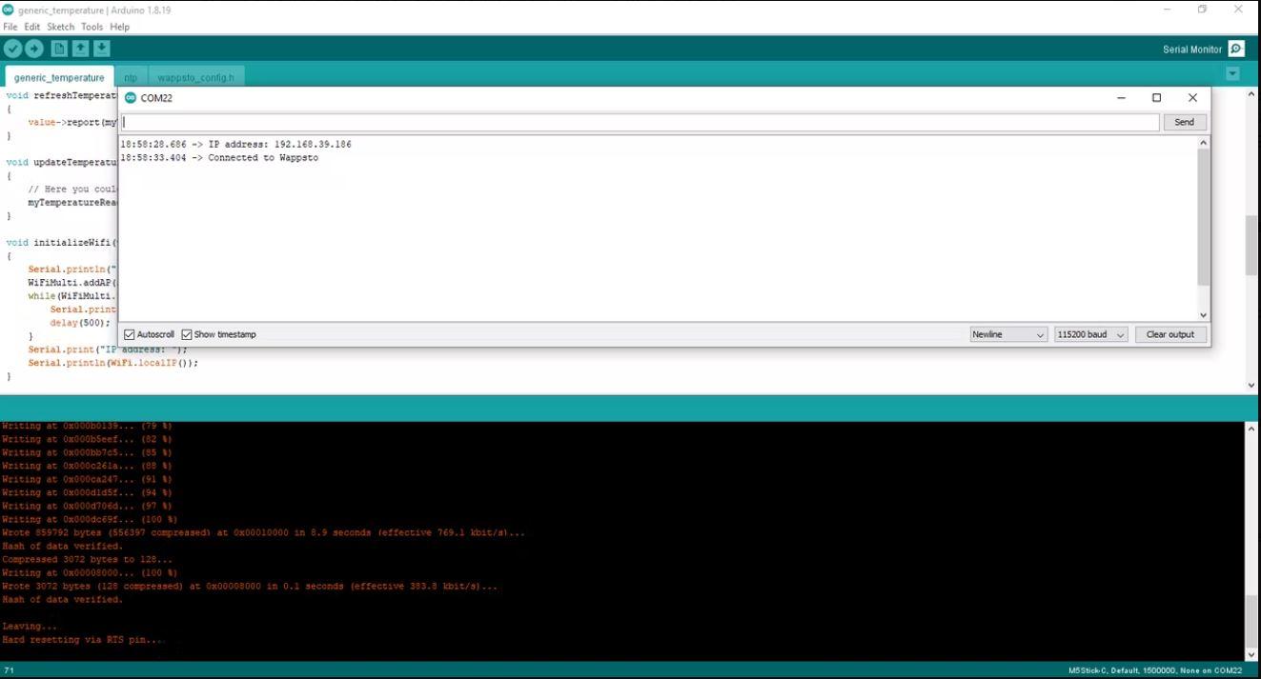Open the Edit menu

tap(32, 27)
